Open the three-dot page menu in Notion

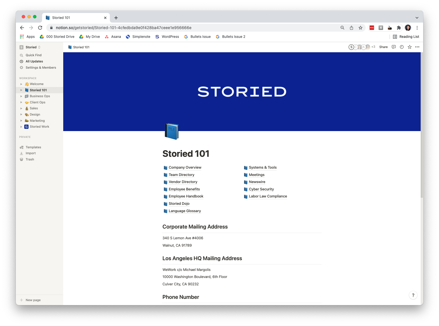417,47
